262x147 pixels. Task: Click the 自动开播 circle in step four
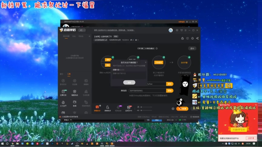184,63
